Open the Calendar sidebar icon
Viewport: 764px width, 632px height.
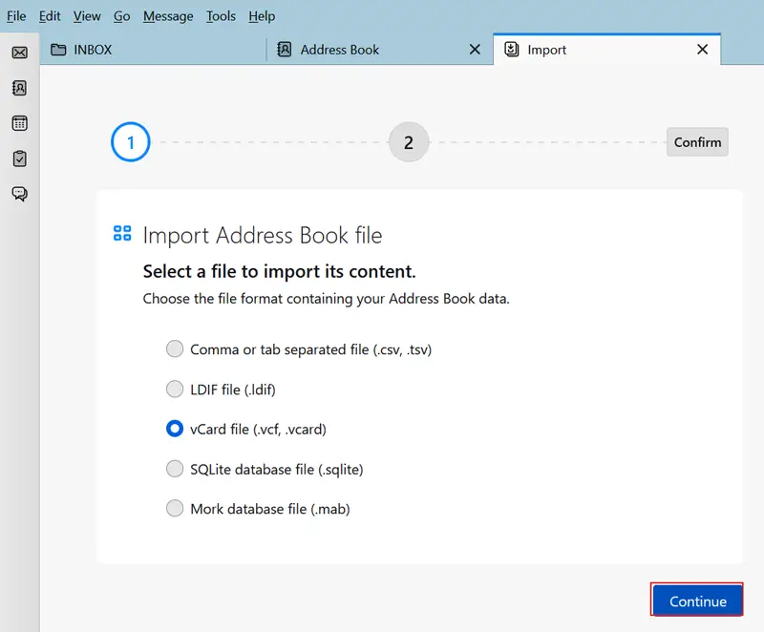click(19, 123)
